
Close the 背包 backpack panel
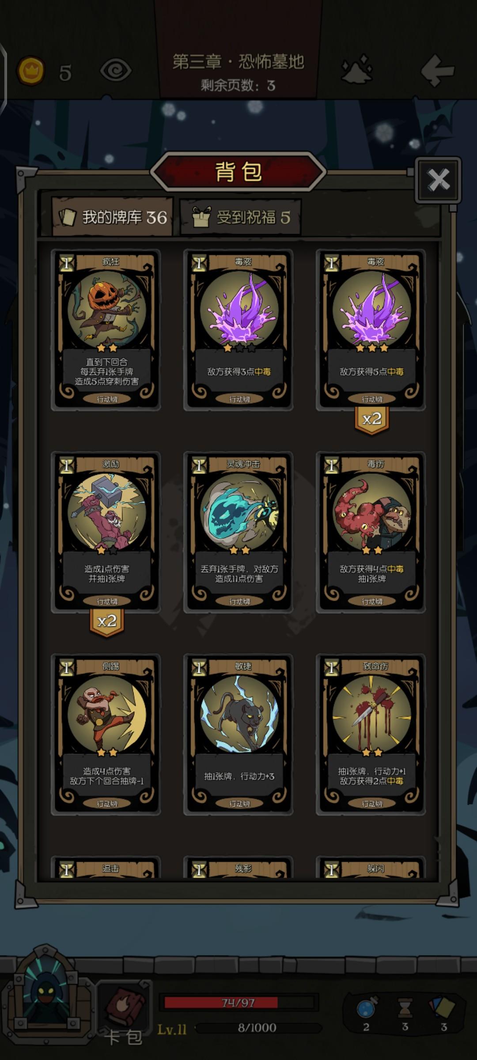[x=438, y=180]
